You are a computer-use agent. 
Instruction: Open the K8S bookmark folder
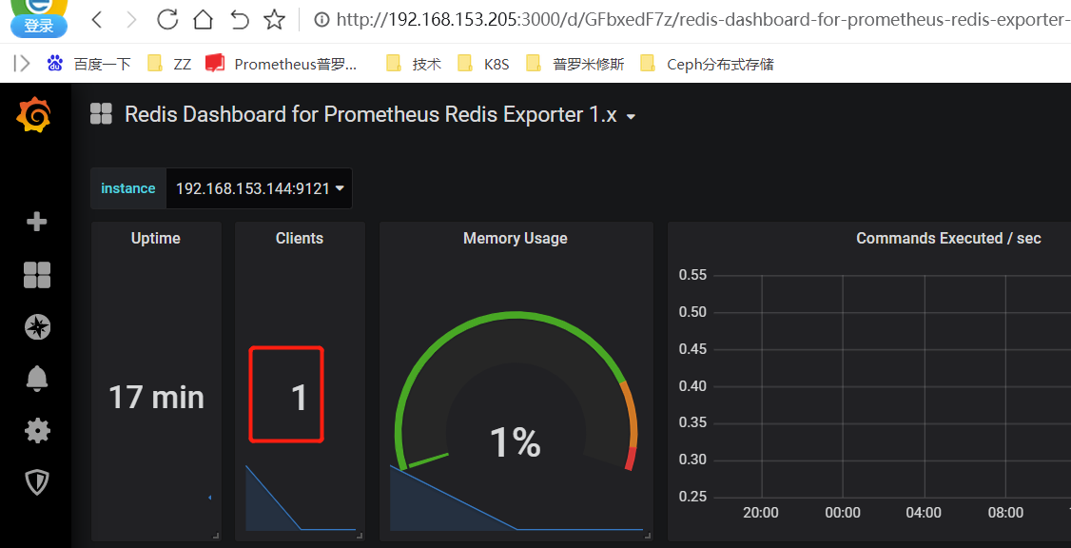(x=483, y=65)
